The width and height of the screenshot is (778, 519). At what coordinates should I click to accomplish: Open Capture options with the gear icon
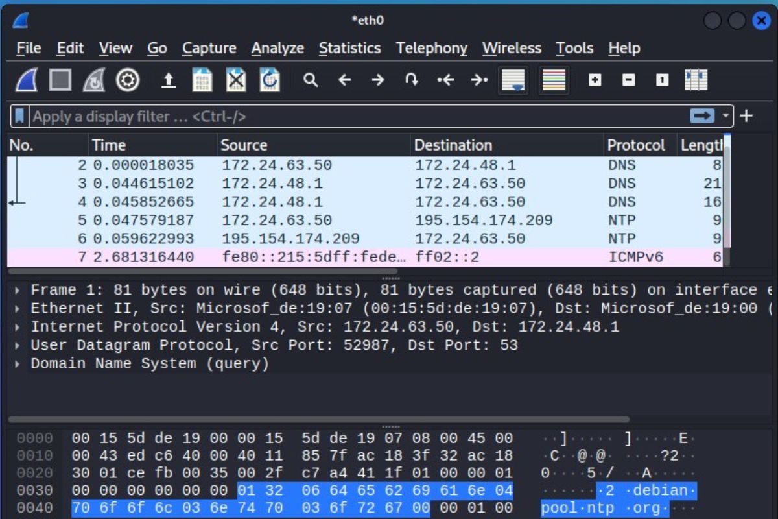click(128, 80)
